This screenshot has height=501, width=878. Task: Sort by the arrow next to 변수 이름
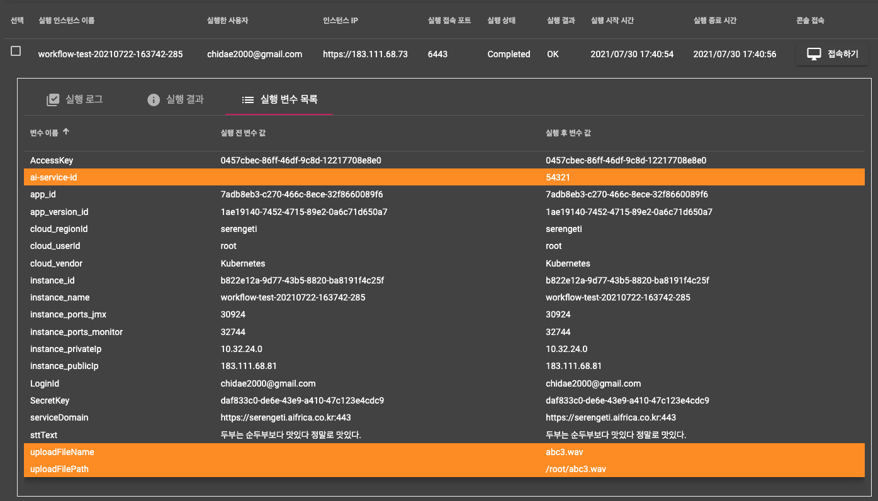(x=66, y=132)
